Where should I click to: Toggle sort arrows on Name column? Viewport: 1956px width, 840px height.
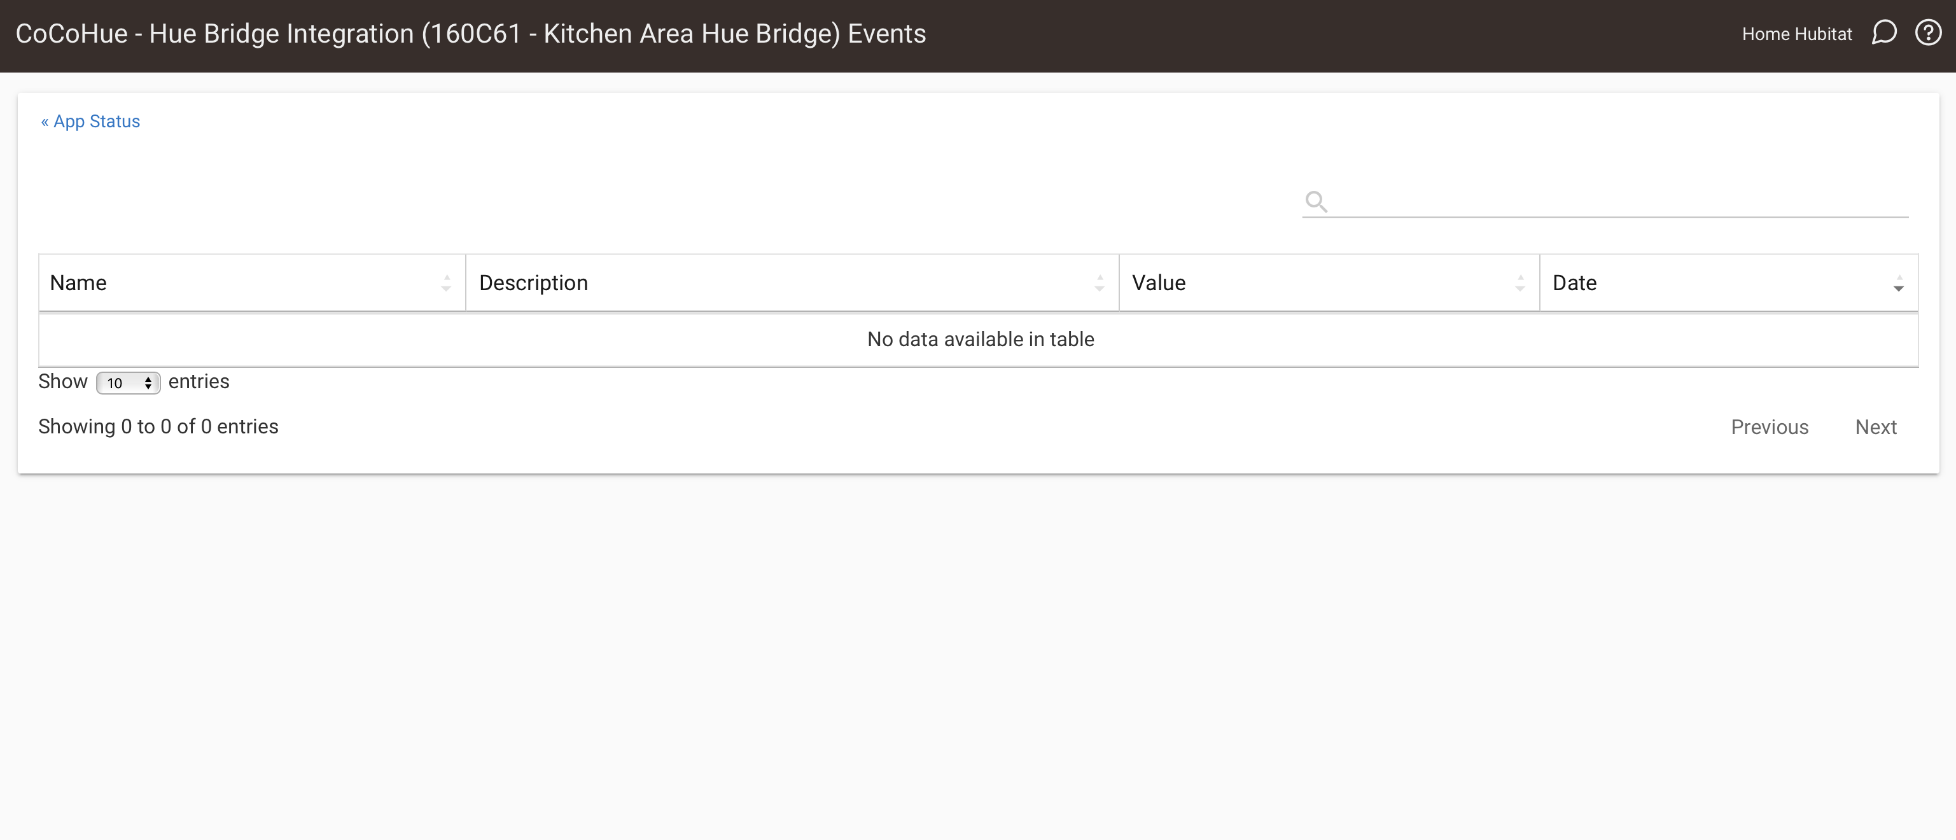(x=447, y=283)
